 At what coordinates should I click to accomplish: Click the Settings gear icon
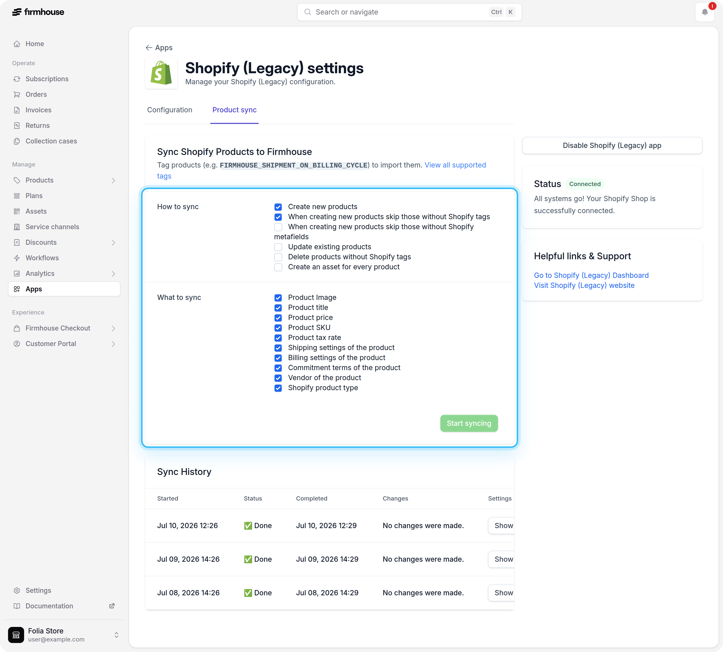17,590
